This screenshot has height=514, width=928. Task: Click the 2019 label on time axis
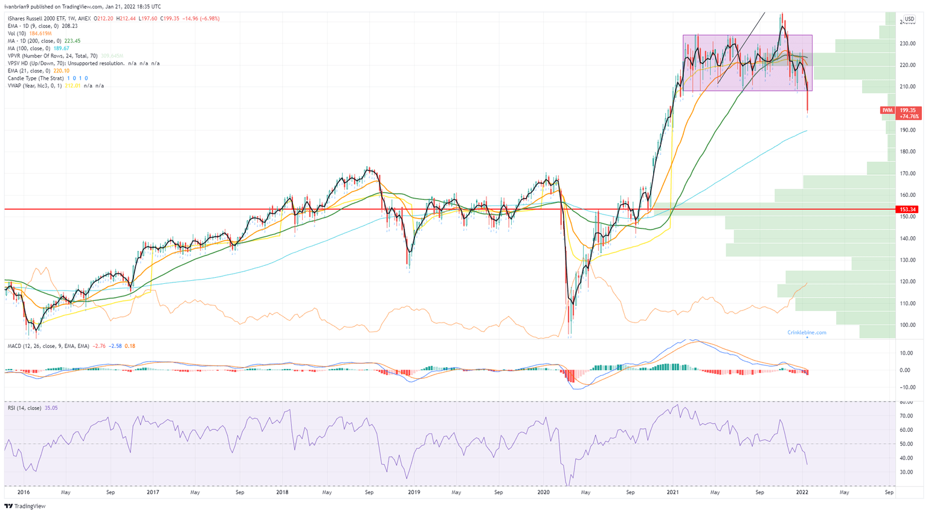point(414,492)
